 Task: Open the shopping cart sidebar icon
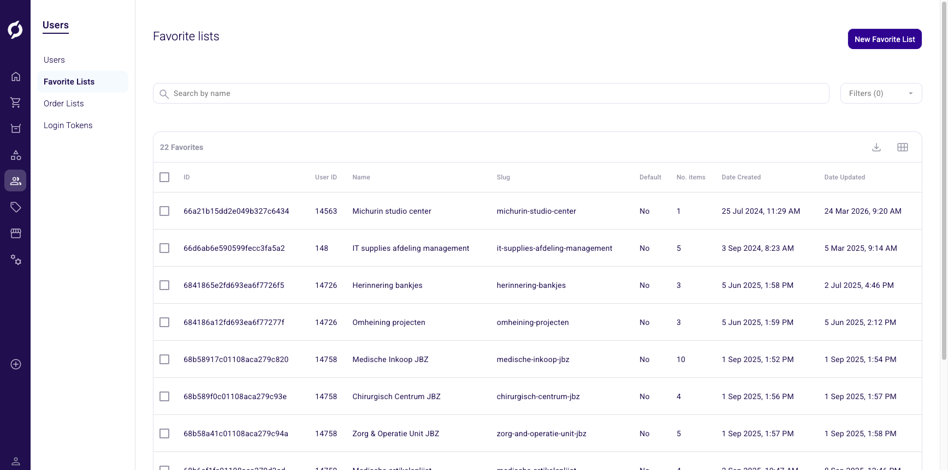click(x=16, y=103)
